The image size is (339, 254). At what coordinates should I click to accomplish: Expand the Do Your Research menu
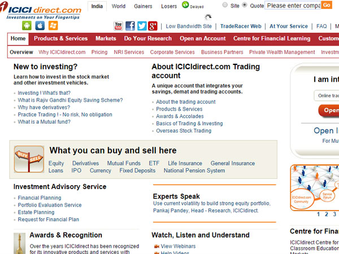coord(147,38)
